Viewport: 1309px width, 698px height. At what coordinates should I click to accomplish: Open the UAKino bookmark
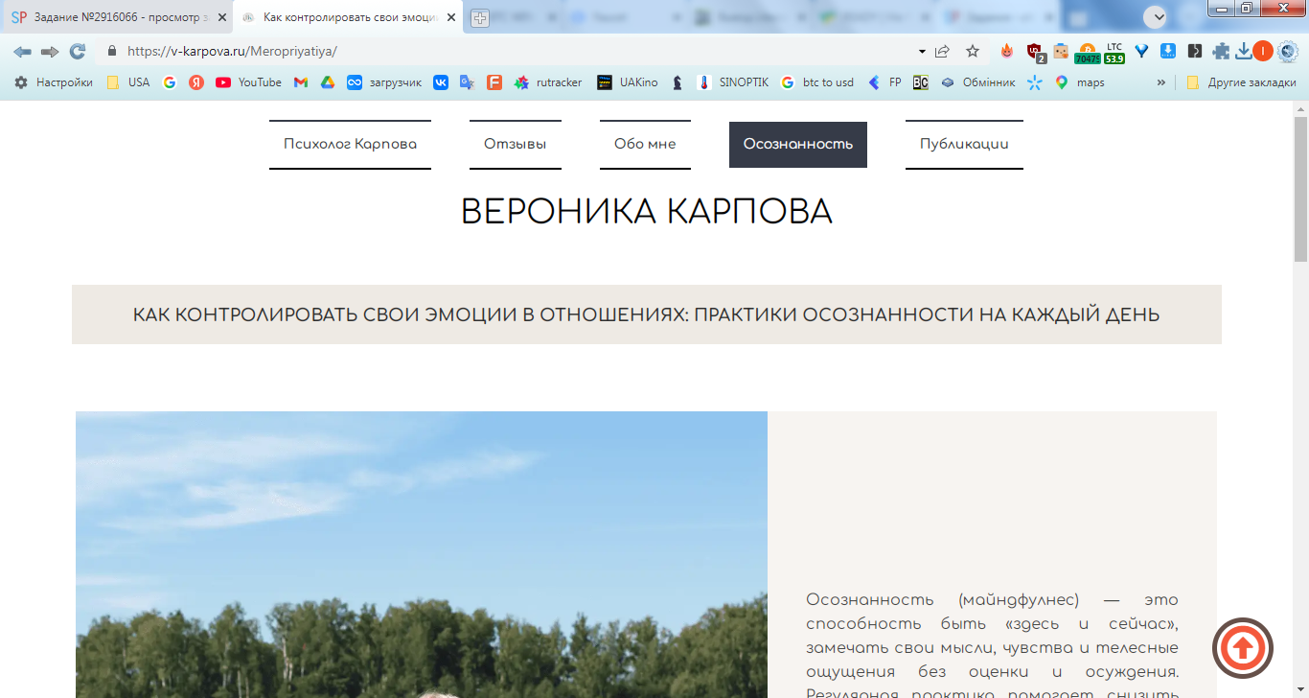pyautogui.click(x=628, y=82)
